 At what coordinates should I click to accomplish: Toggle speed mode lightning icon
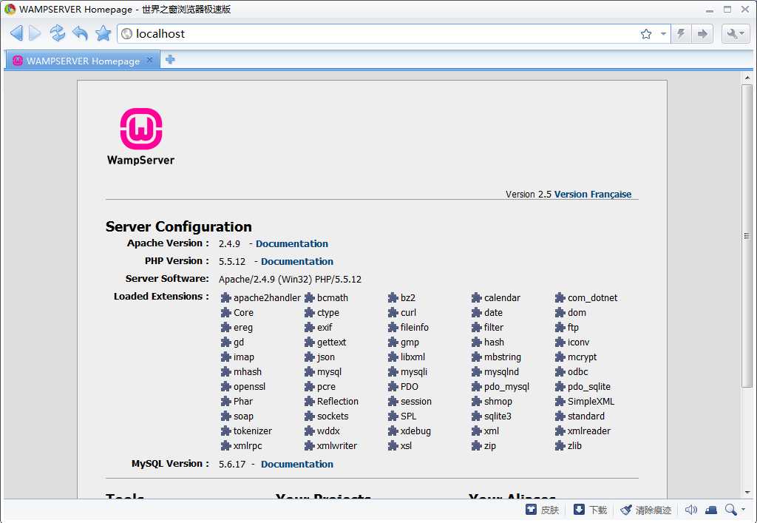[681, 34]
